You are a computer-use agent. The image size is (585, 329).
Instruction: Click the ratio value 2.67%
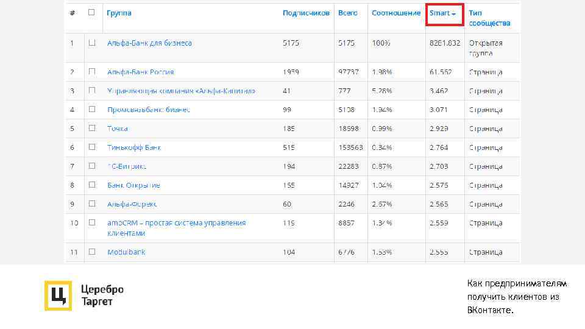tap(382, 205)
